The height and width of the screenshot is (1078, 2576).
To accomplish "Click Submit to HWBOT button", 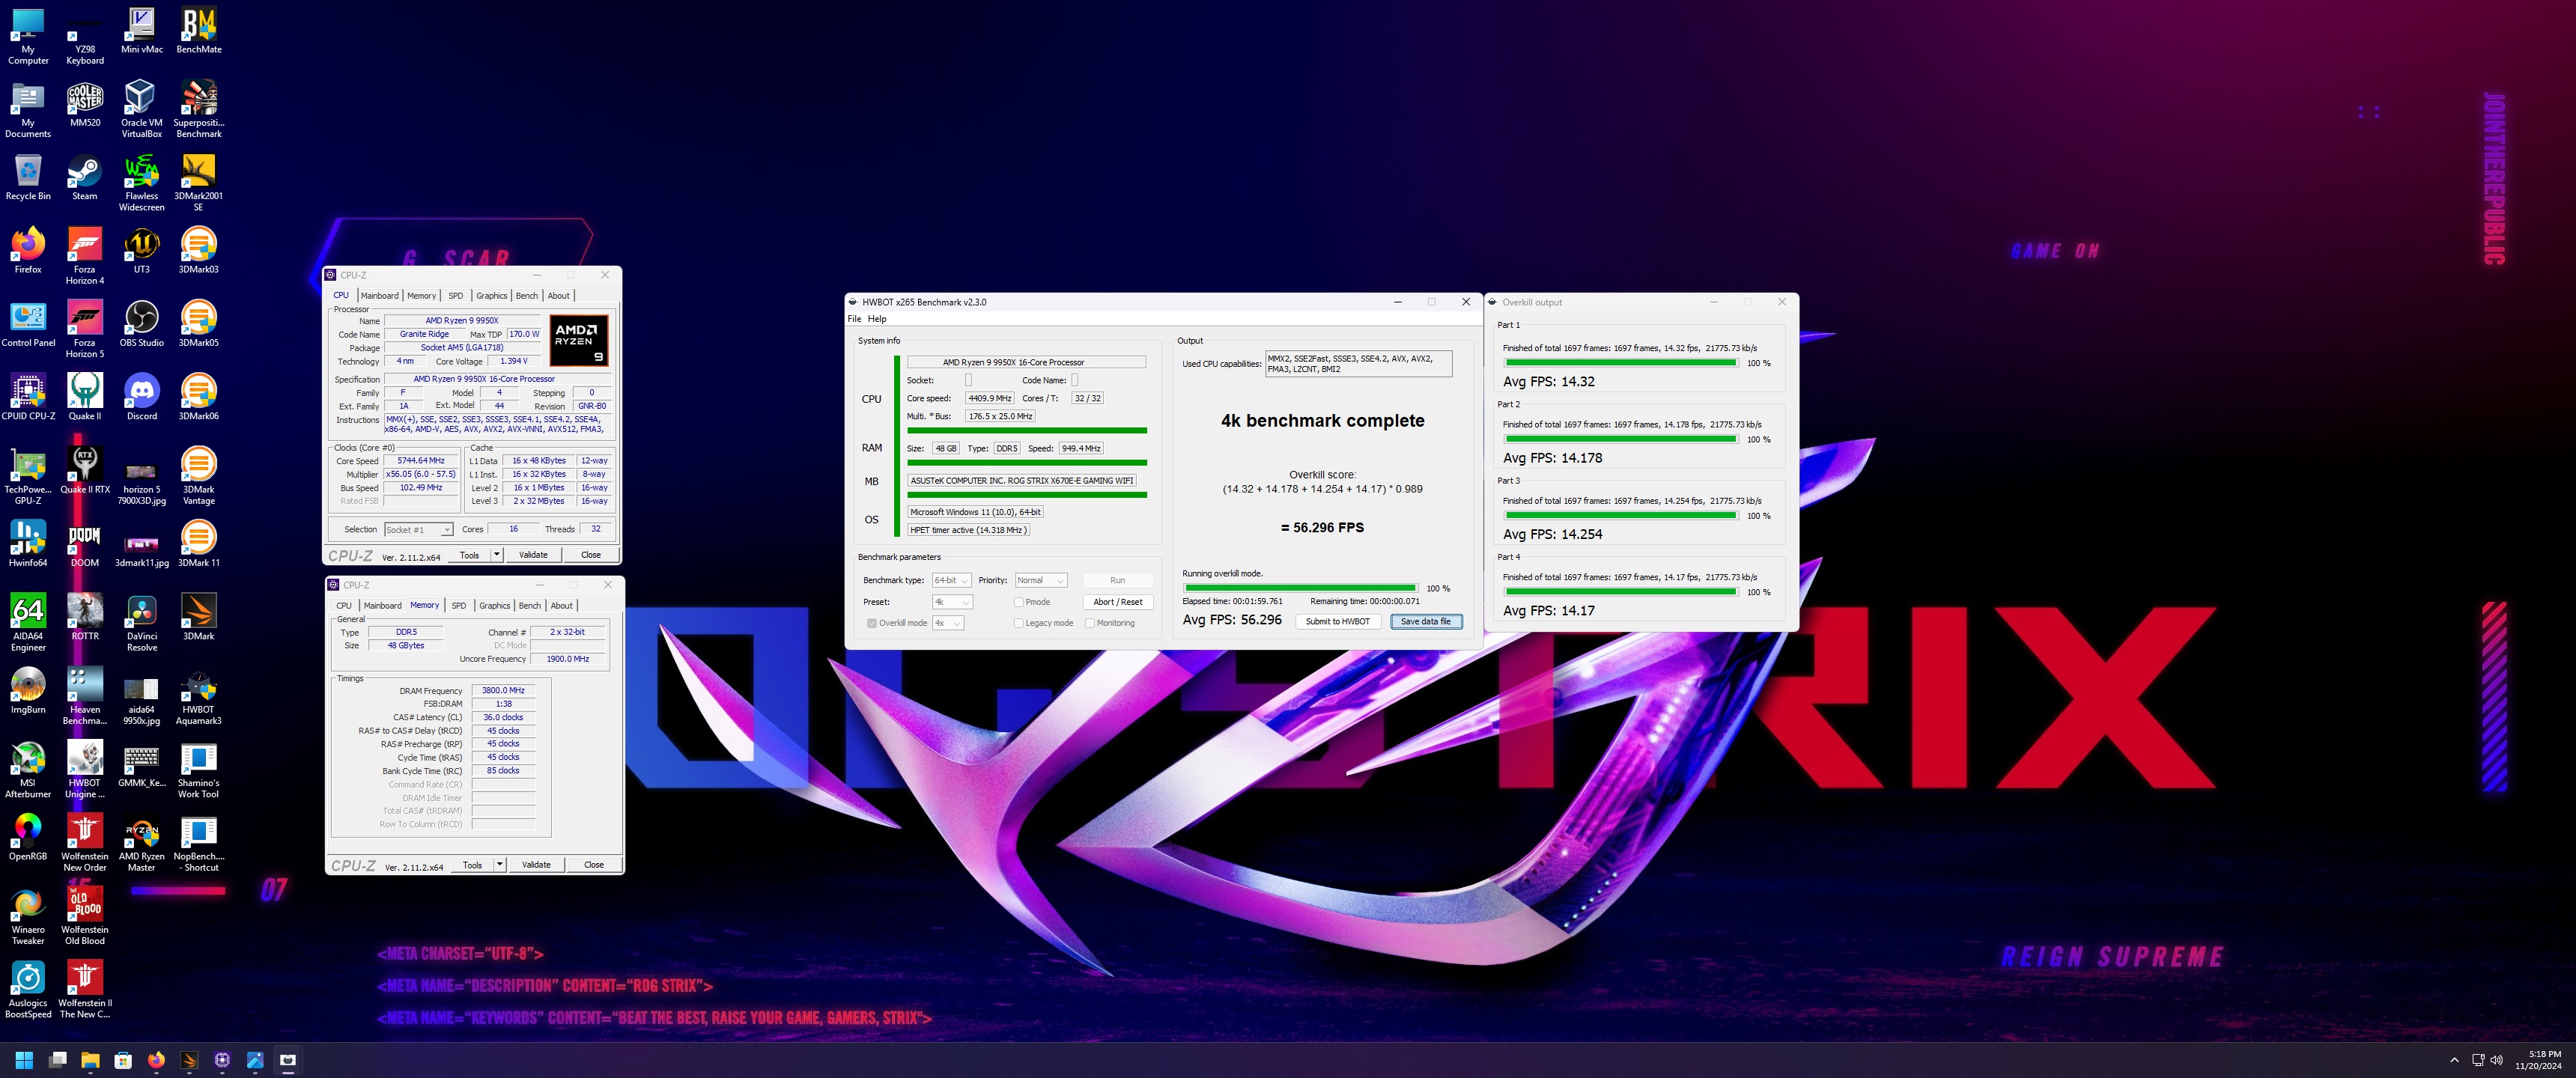I will (x=1338, y=622).
